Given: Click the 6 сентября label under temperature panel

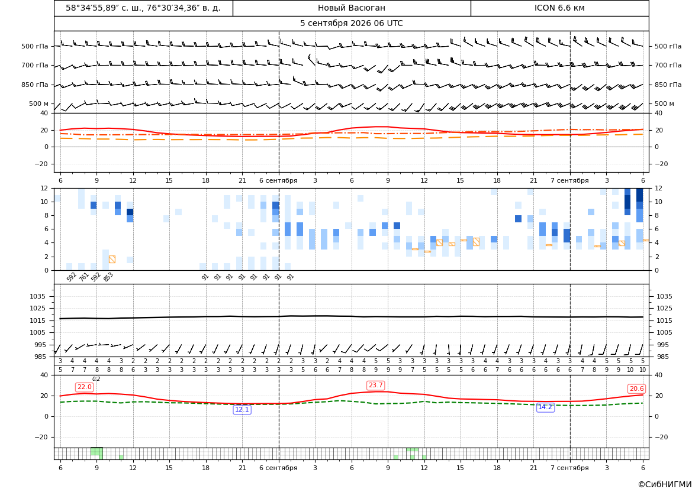Looking at the screenshot, I should [x=278, y=180].
